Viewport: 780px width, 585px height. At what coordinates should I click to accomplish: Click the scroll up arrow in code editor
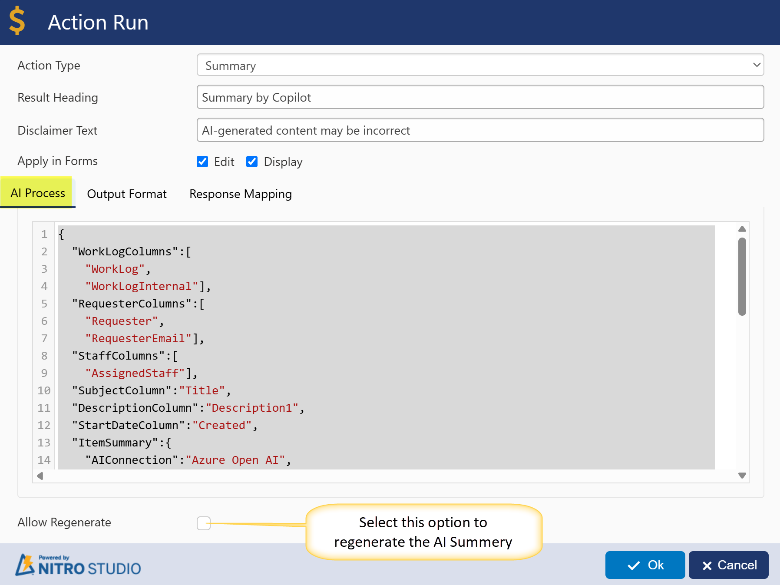[x=742, y=229]
